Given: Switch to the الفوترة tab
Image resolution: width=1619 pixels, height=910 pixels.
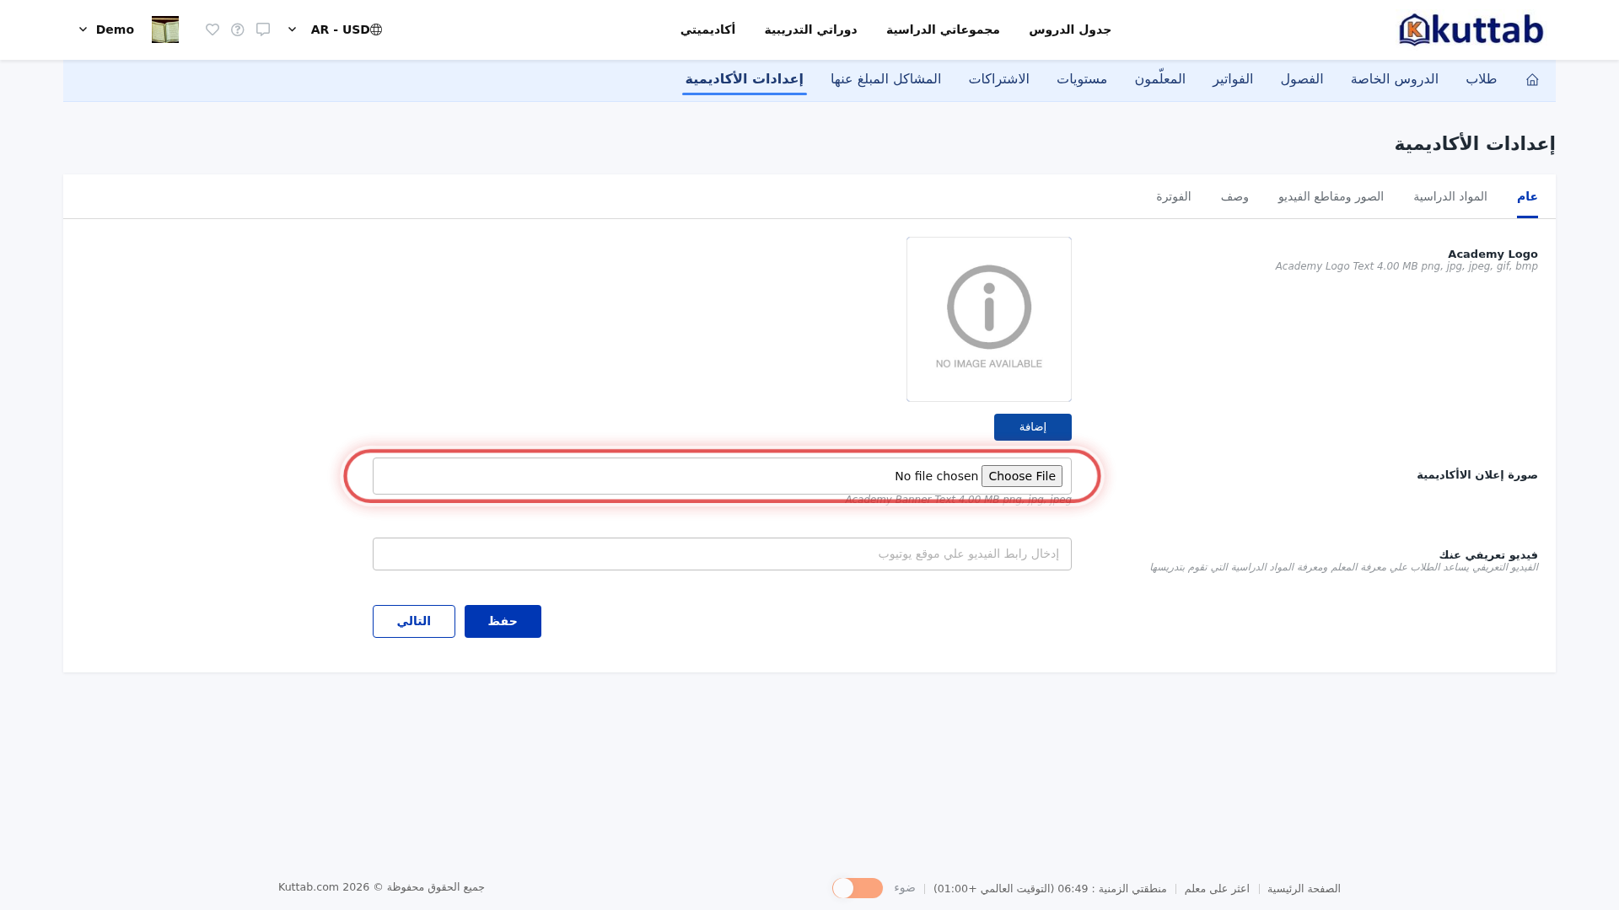Looking at the screenshot, I should 1174,196.
